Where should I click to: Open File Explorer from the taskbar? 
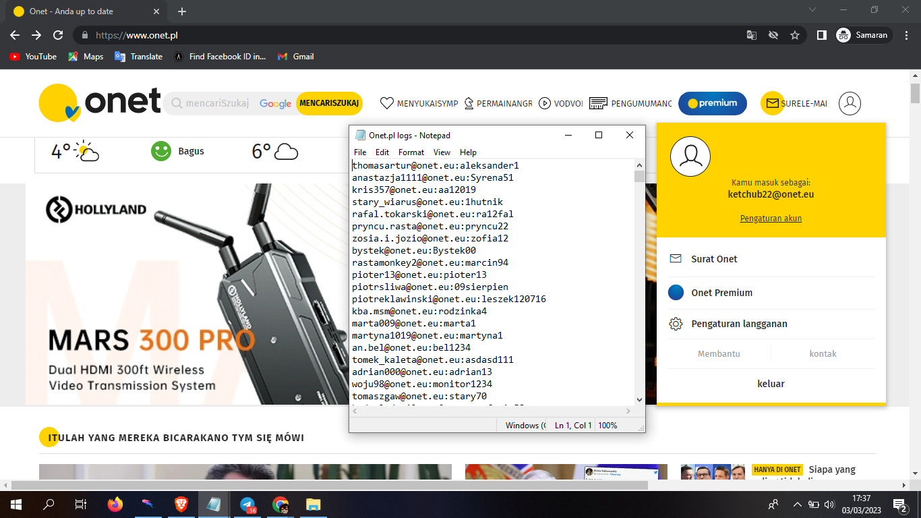[314, 504]
